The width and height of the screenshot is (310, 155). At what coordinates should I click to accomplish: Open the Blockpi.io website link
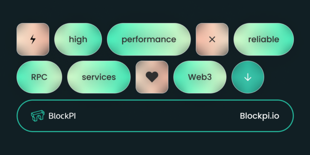259,116
